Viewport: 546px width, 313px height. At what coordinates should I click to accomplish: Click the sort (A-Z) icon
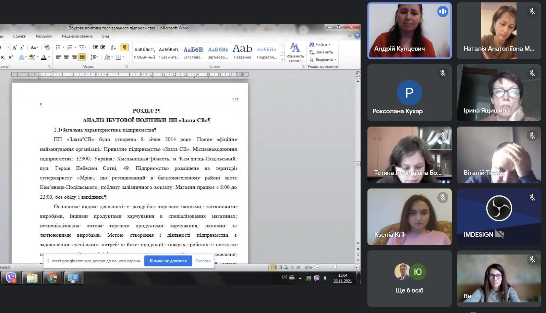(x=113, y=47)
